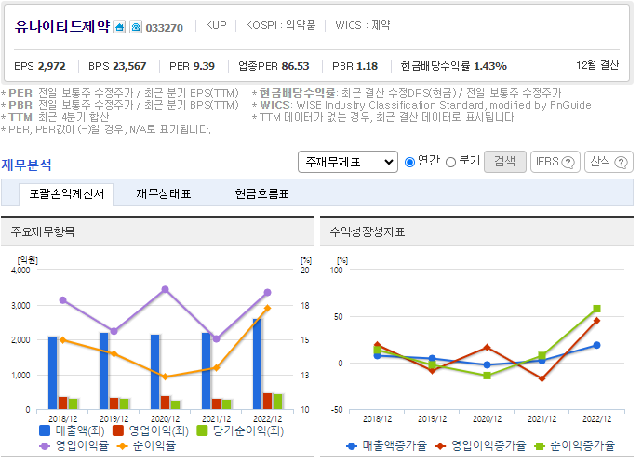Viewport: 642px width, 463px height.
Task: Expand the 주재무제표 dropdown
Action: 348,162
